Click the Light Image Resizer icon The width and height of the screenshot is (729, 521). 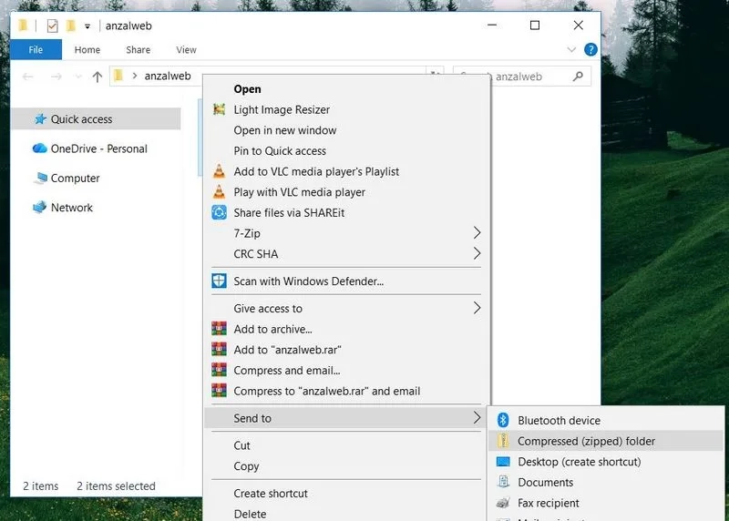pyautogui.click(x=219, y=109)
